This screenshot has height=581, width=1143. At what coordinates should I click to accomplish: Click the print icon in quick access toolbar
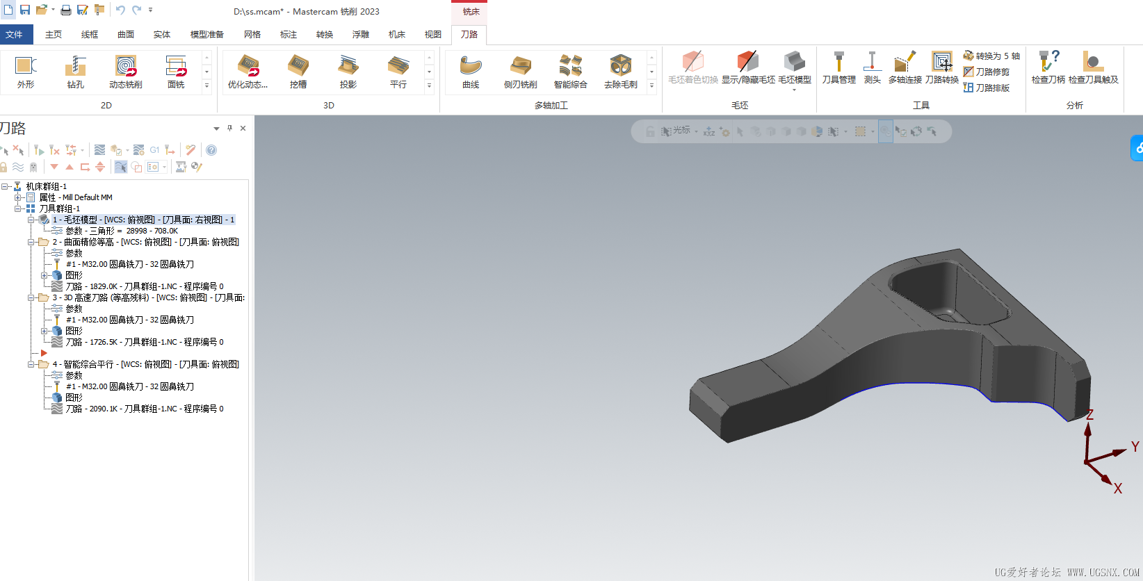click(x=66, y=10)
